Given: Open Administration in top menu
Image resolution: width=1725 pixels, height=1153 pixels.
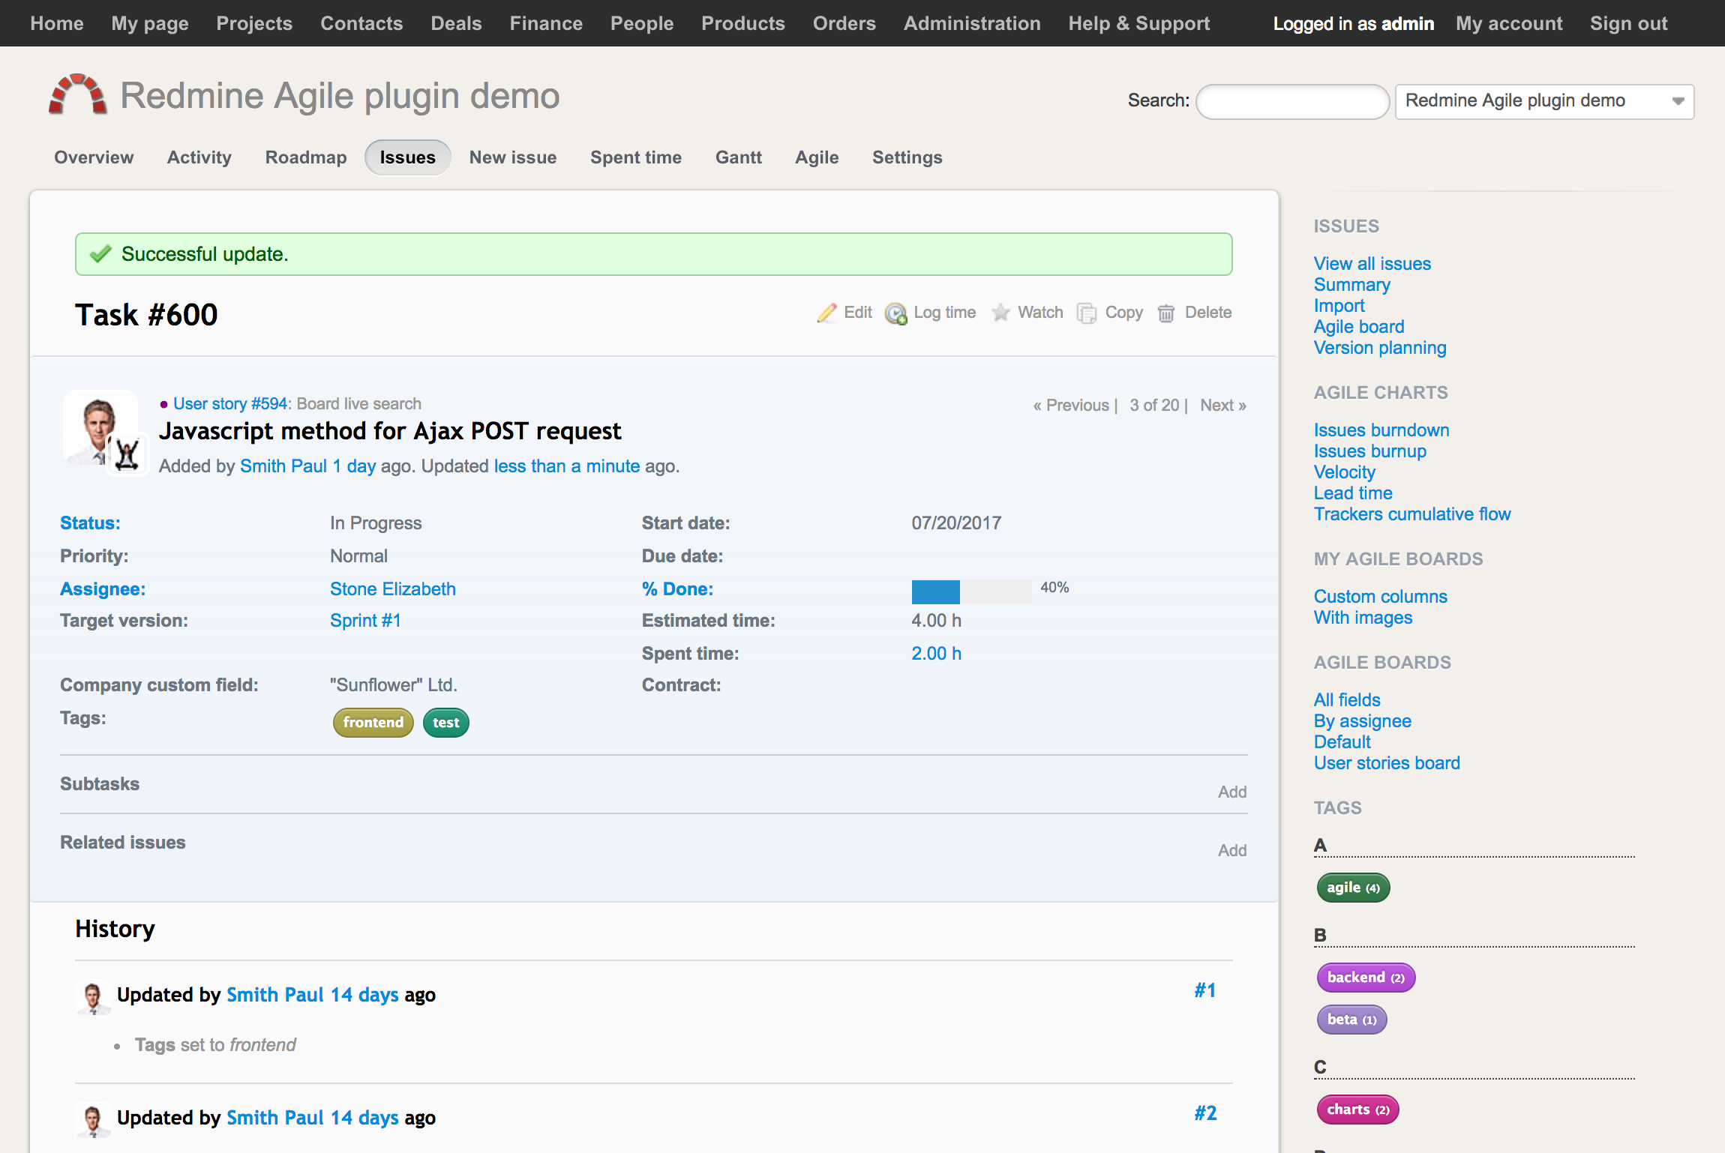Looking at the screenshot, I should [x=971, y=23].
